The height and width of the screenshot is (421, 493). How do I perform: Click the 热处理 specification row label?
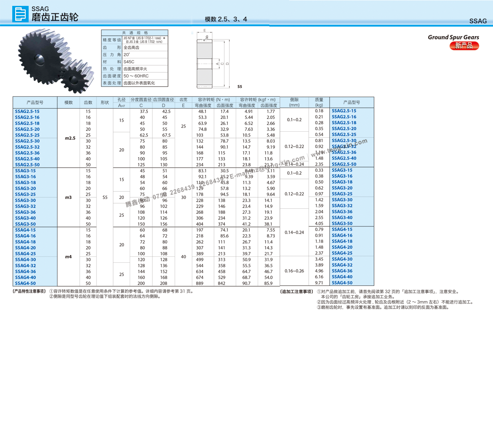click(112, 69)
